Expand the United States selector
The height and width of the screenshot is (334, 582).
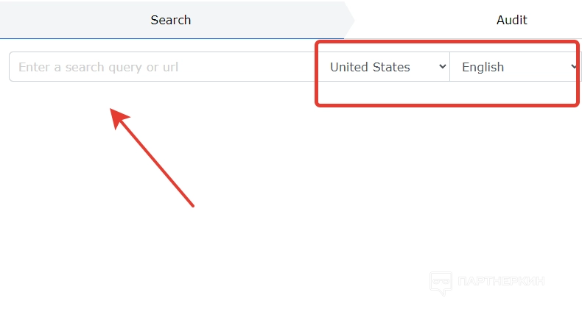[385, 67]
